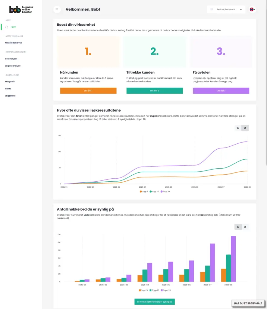
Task: Toggle Topp 10 series in line chart legend
Action: tap(154, 191)
